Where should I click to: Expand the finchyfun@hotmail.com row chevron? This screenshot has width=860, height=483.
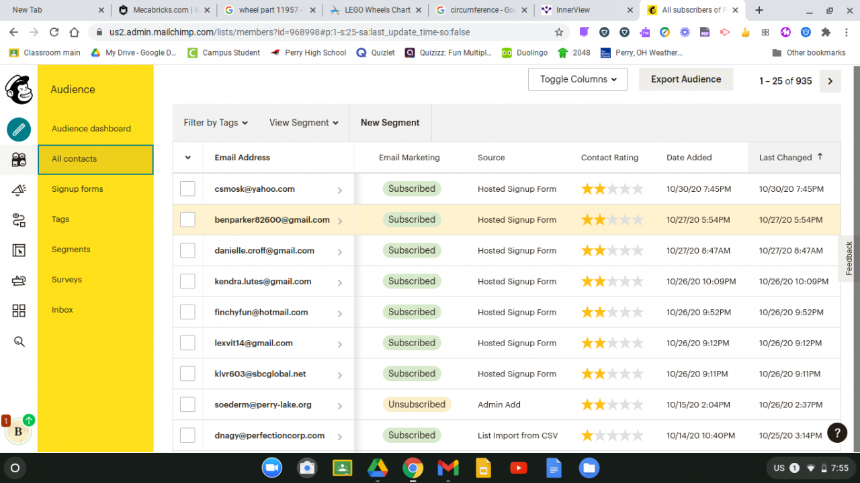[340, 314]
